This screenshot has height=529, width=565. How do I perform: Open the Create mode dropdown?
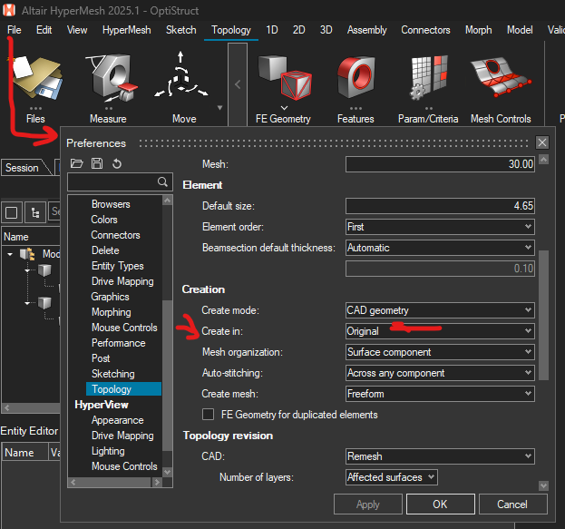(x=440, y=310)
